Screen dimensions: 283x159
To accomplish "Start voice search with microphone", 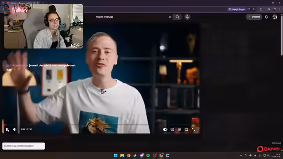I will 187,17.
